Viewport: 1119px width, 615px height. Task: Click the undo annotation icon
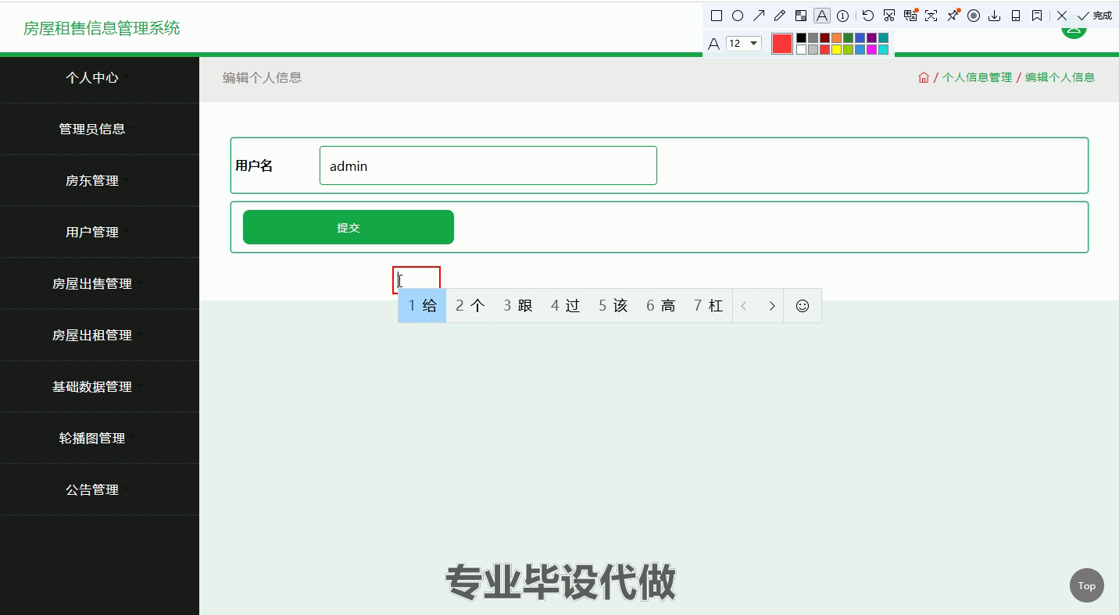[867, 16]
